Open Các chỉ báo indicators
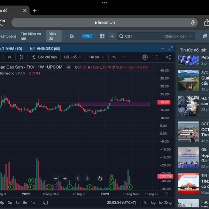 pos(44,57)
